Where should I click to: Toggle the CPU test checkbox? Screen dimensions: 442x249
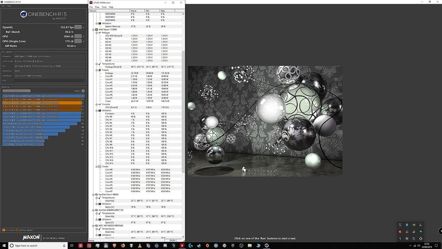click(x=84, y=36)
